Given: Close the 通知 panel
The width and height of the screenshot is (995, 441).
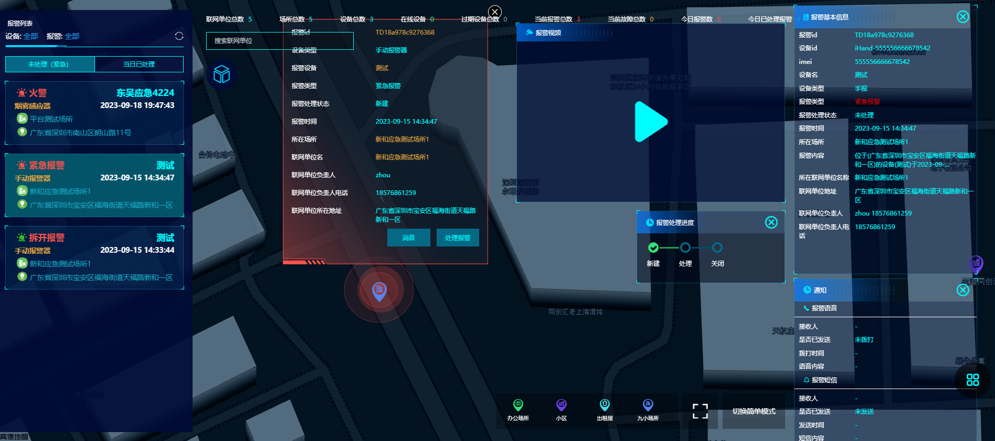Looking at the screenshot, I should click(x=962, y=290).
